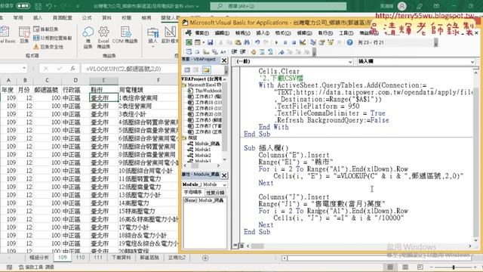This screenshot has height=272, width=483.
Task: Click the Excel formula bar input
Action: (x=129, y=69)
